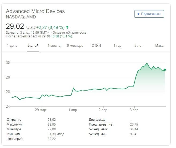Click the day low value 27,88
The width and height of the screenshot is (176, 148).
(52, 129)
